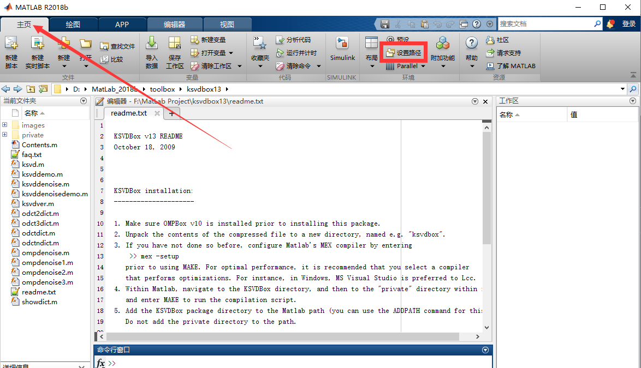This screenshot has width=641, height=368.
Task: Go forward with the address bar forward arrow
Action: tap(18, 89)
